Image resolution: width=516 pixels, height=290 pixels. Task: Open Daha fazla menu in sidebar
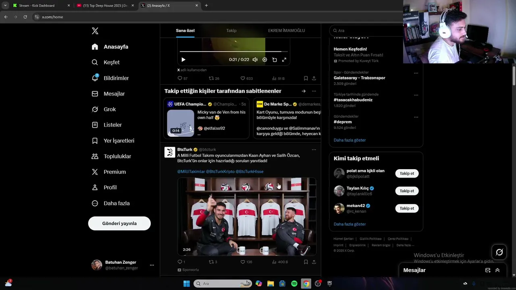[x=110, y=203]
